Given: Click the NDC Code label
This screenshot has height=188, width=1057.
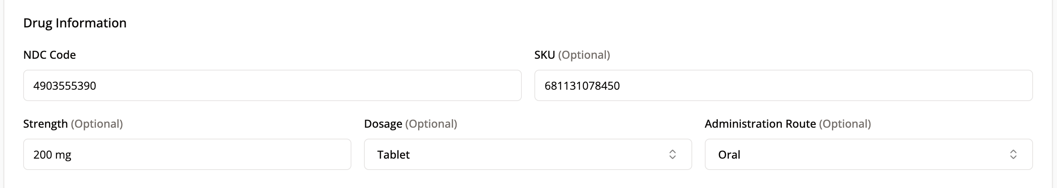Looking at the screenshot, I should pyautogui.click(x=49, y=55).
